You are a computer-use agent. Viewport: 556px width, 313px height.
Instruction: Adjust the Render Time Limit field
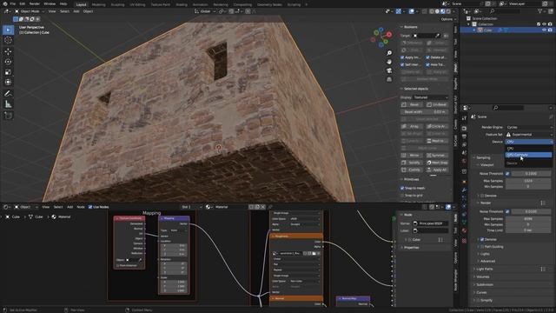529,230
